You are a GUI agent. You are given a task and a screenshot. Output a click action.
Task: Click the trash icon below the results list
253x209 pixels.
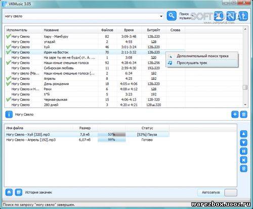tap(243, 115)
